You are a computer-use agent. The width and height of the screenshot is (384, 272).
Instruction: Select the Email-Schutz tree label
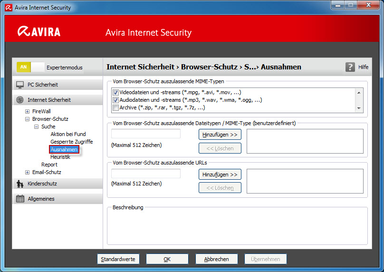tap(47, 172)
